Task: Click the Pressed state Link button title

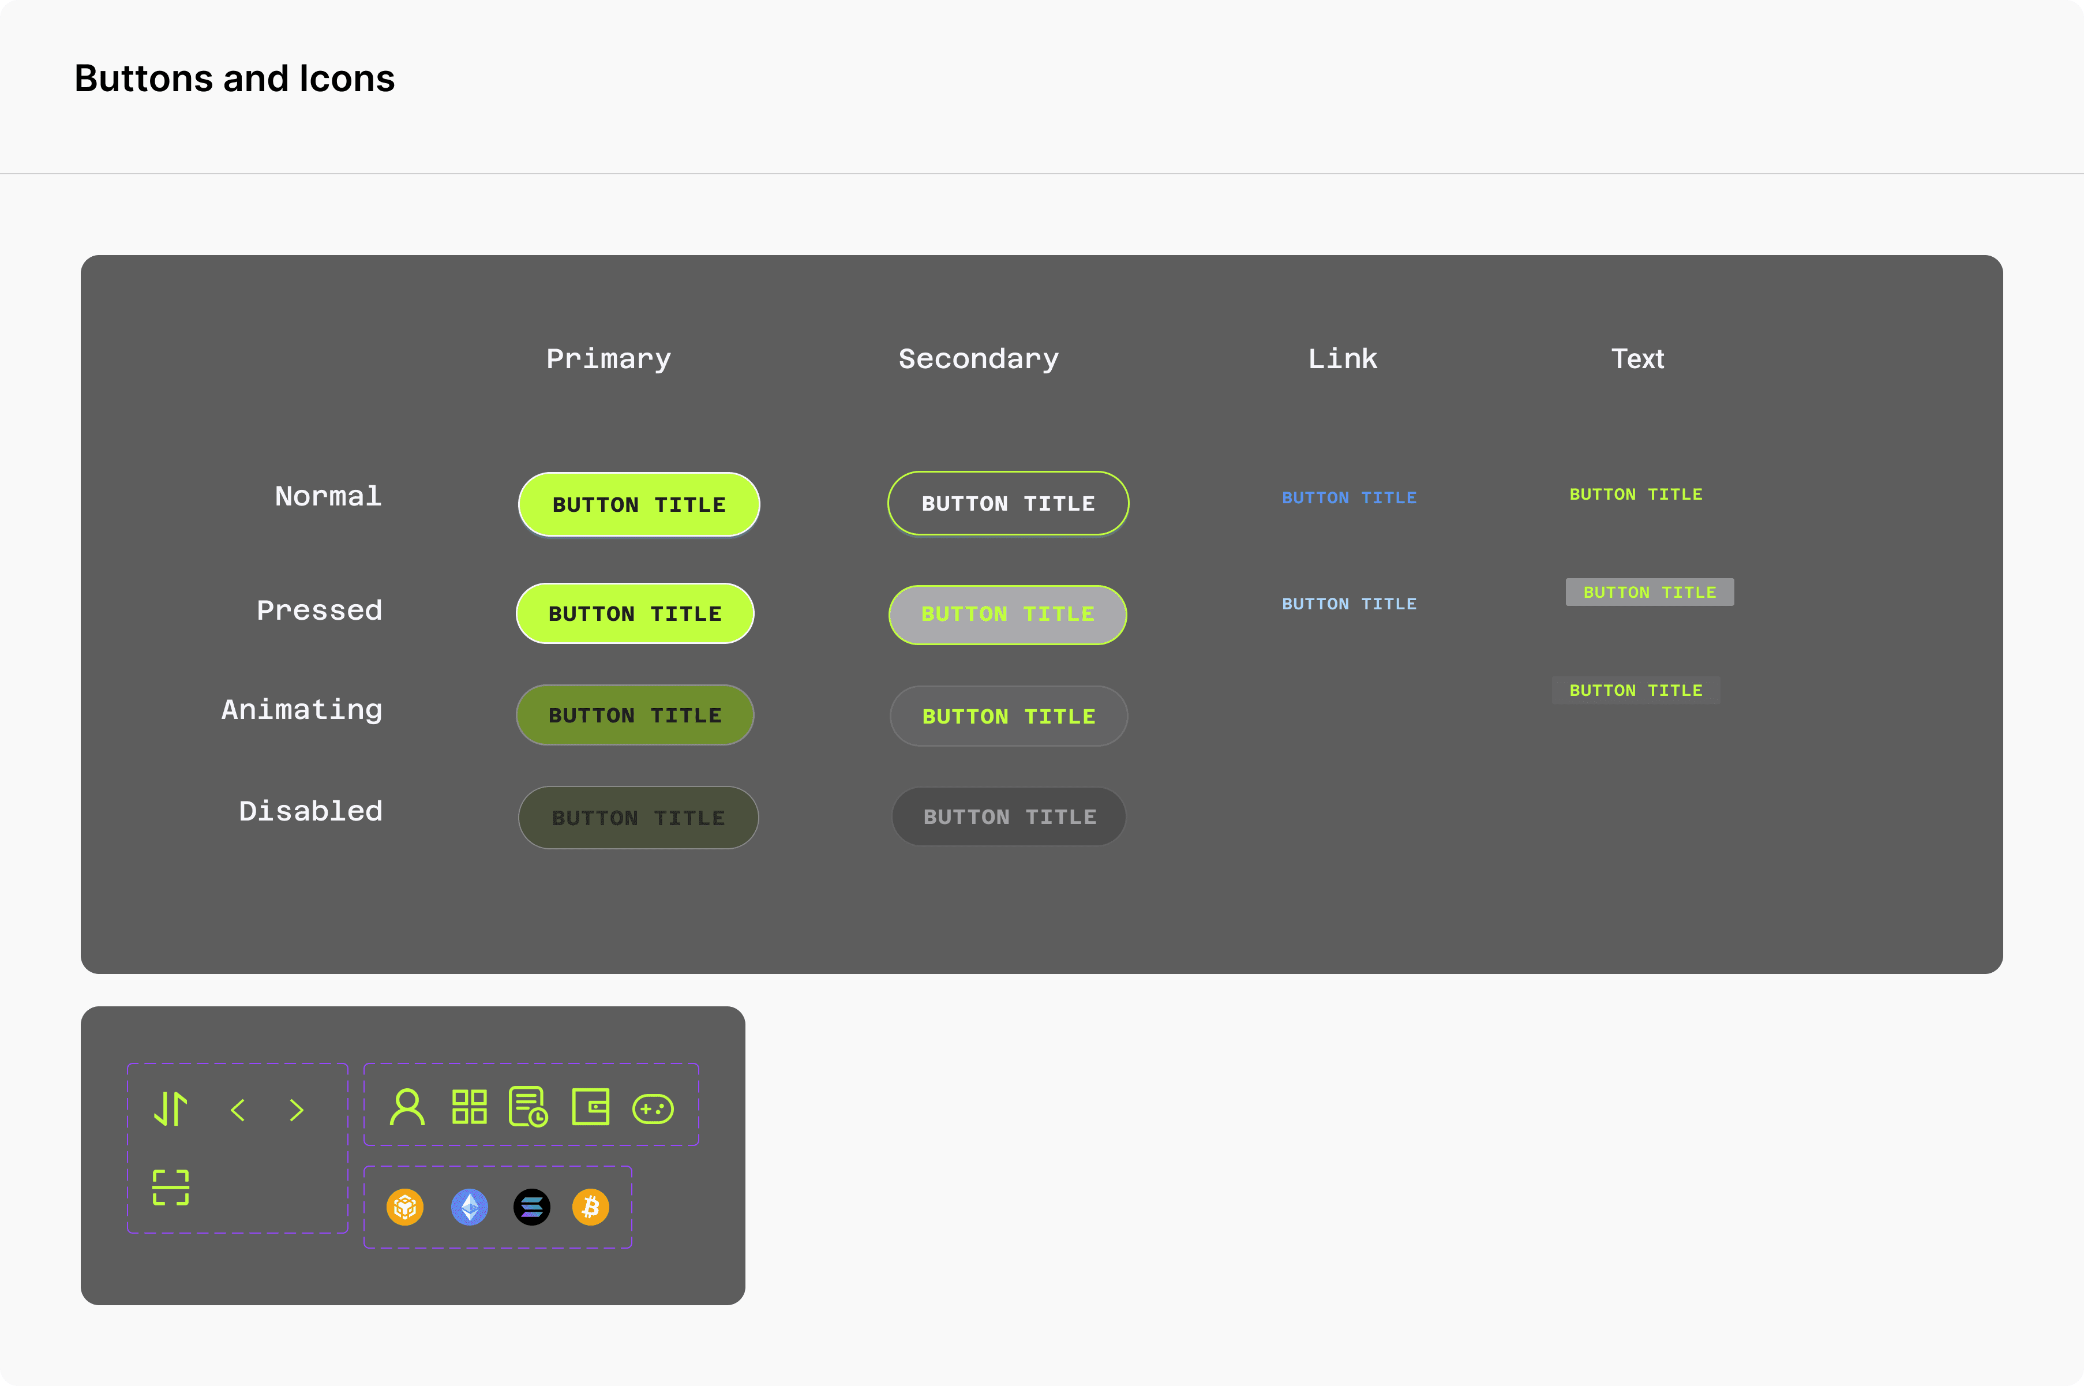Action: click(1350, 604)
